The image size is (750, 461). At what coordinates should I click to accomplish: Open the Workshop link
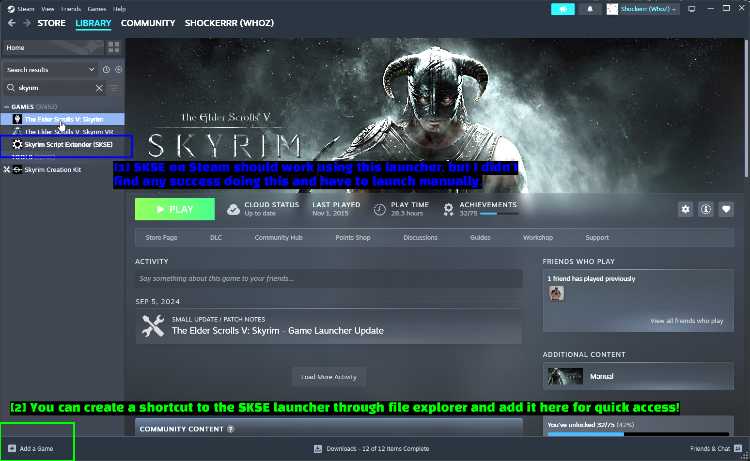point(538,238)
